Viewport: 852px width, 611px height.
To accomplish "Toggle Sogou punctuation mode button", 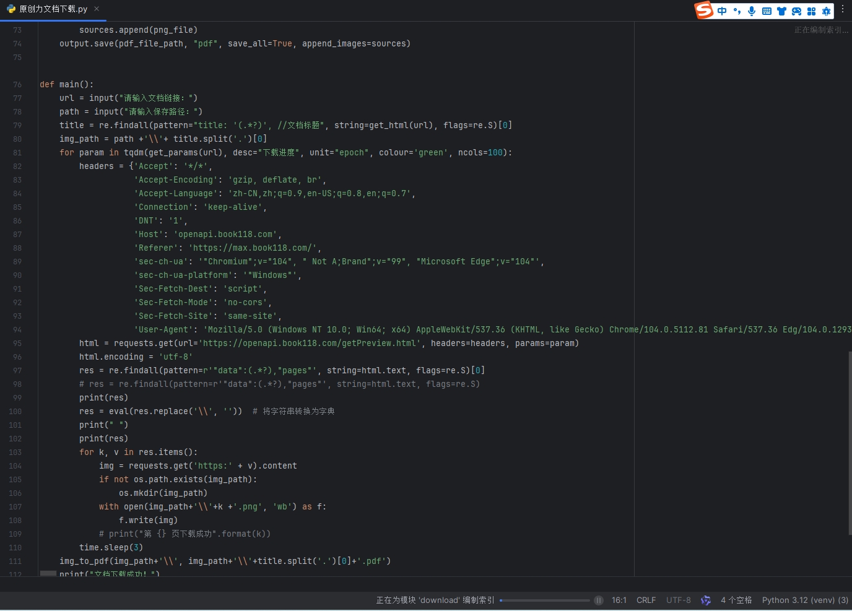I will [x=737, y=11].
